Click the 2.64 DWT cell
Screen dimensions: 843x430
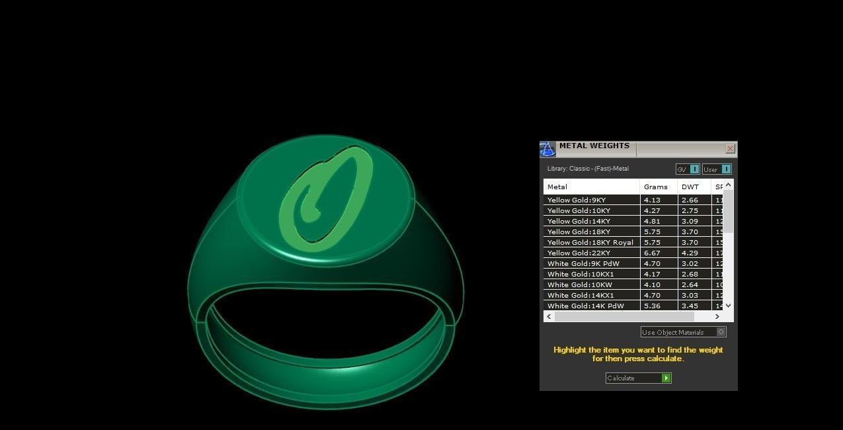[x=694, y=284]
